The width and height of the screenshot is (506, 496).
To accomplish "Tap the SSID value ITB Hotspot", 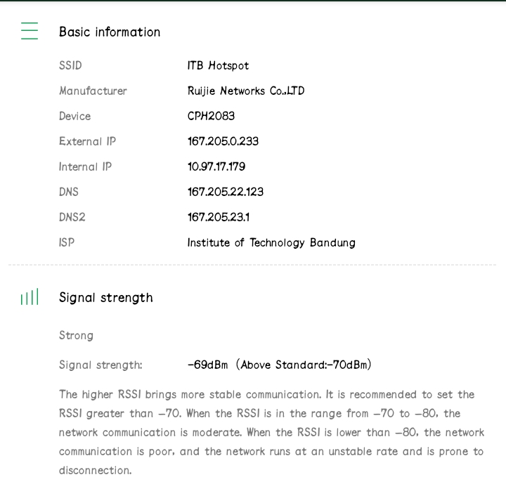I will tap(218, 65).
